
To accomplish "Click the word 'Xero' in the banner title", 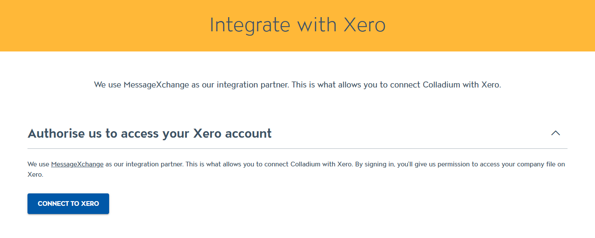I will point(364,25).
